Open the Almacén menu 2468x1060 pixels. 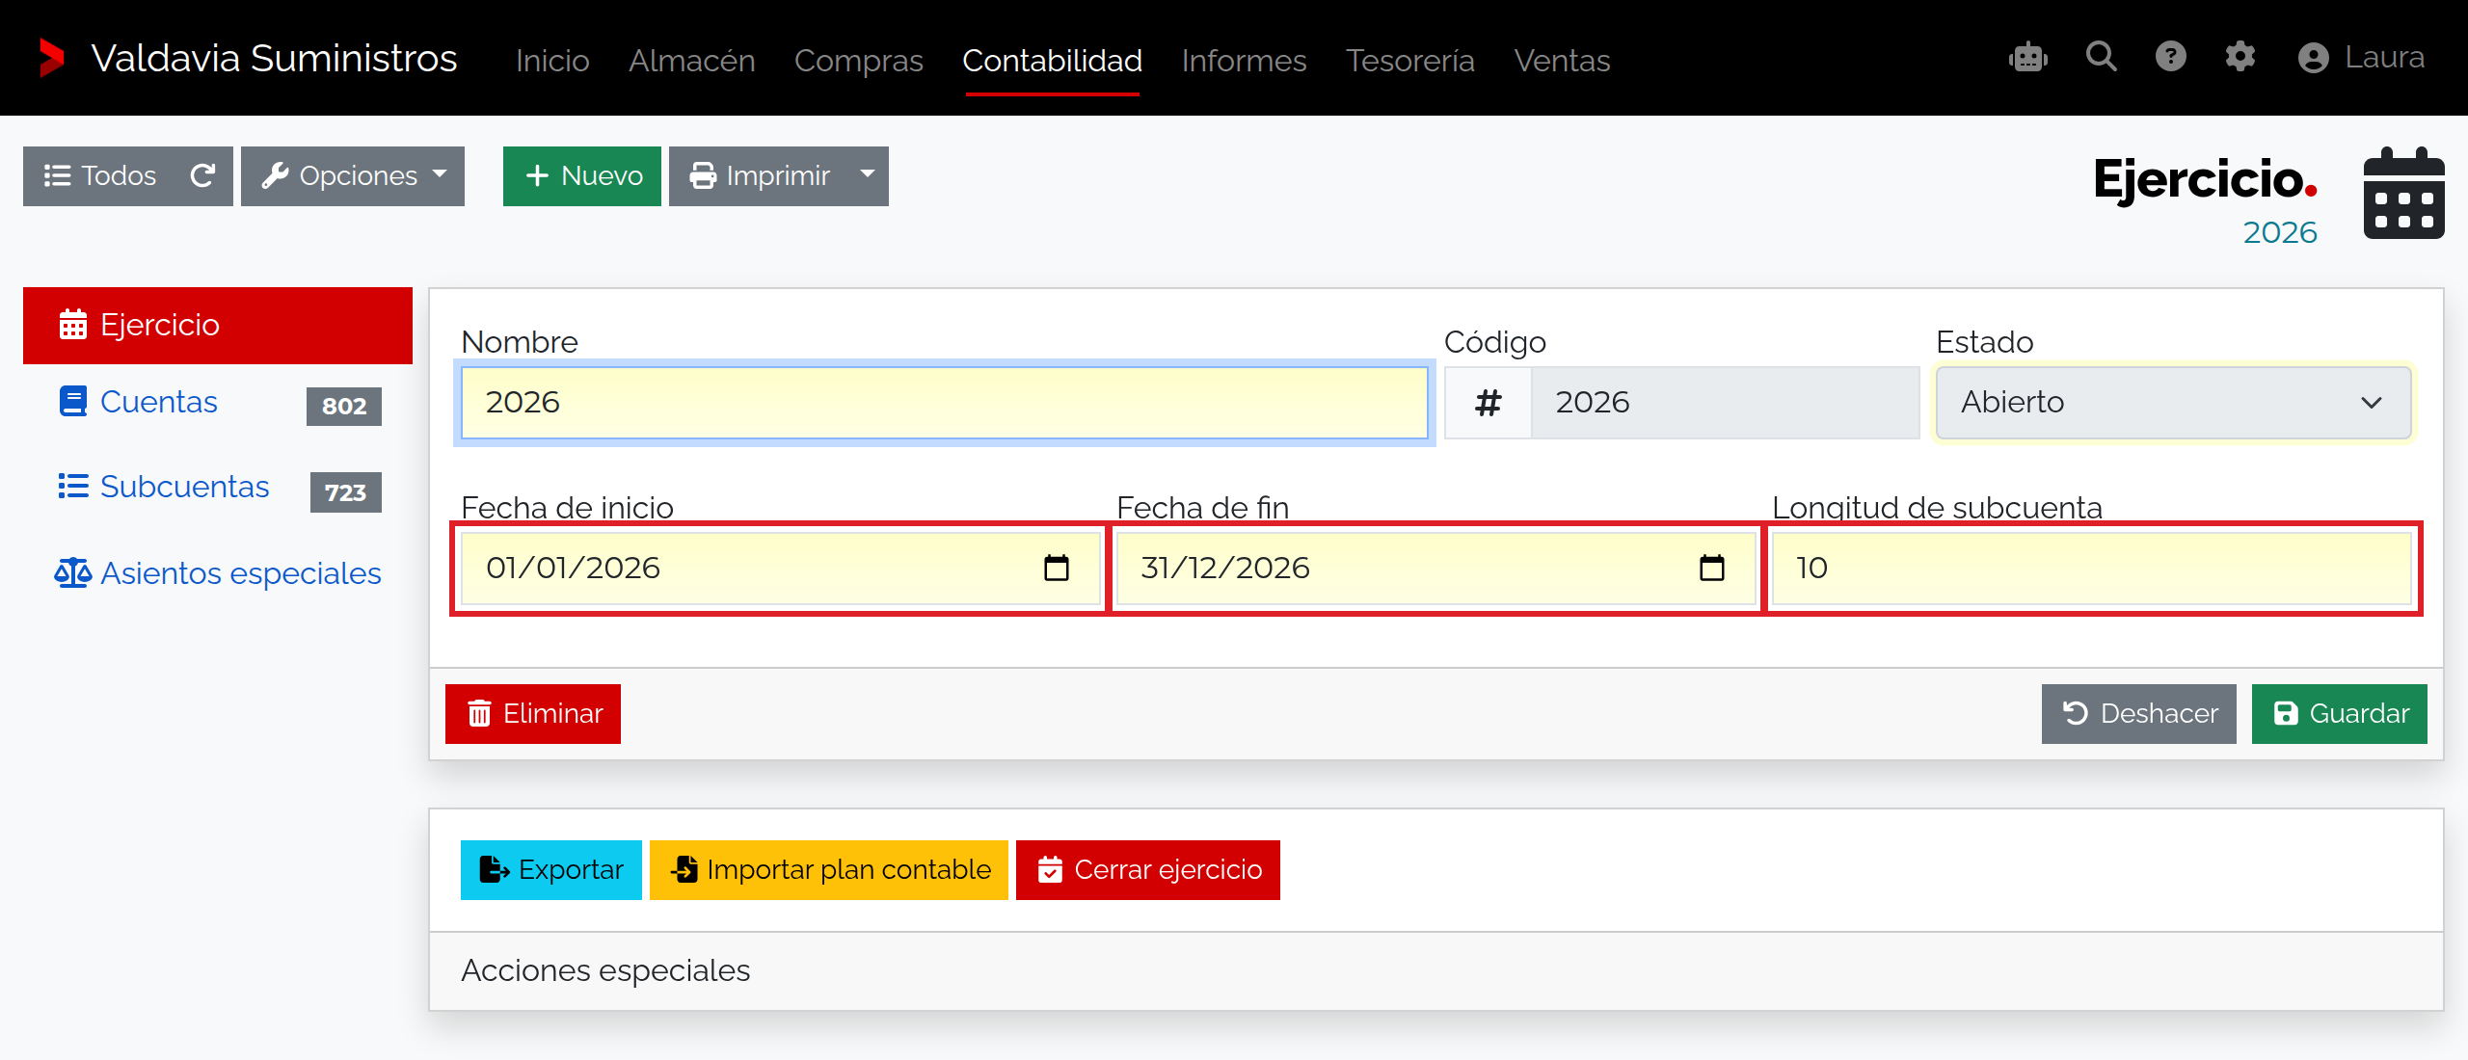(x=692, y=60)
